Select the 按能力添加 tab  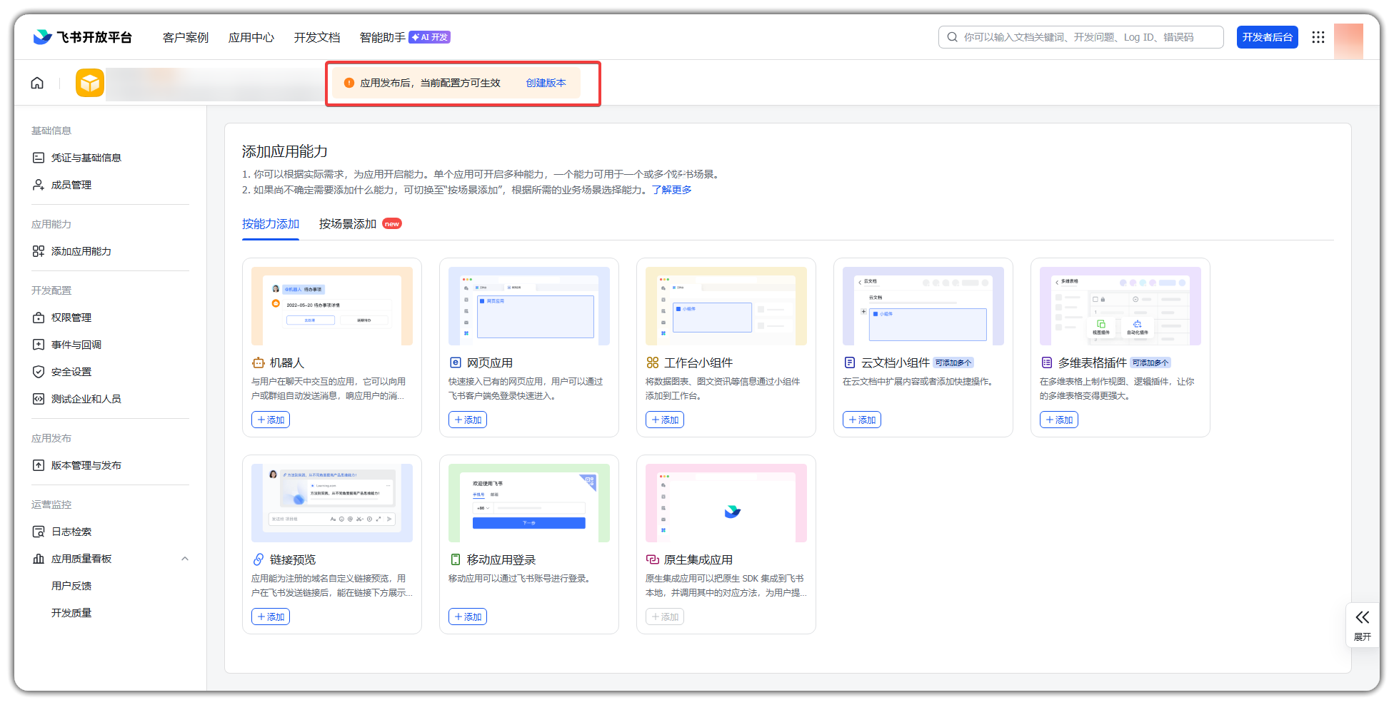point(270,224)
